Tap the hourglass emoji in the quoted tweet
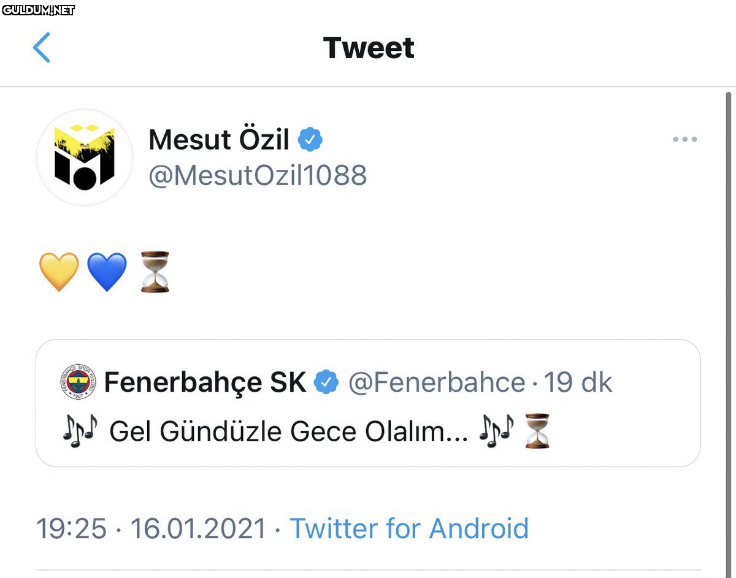736x578 pixels. tap(537, 431)
